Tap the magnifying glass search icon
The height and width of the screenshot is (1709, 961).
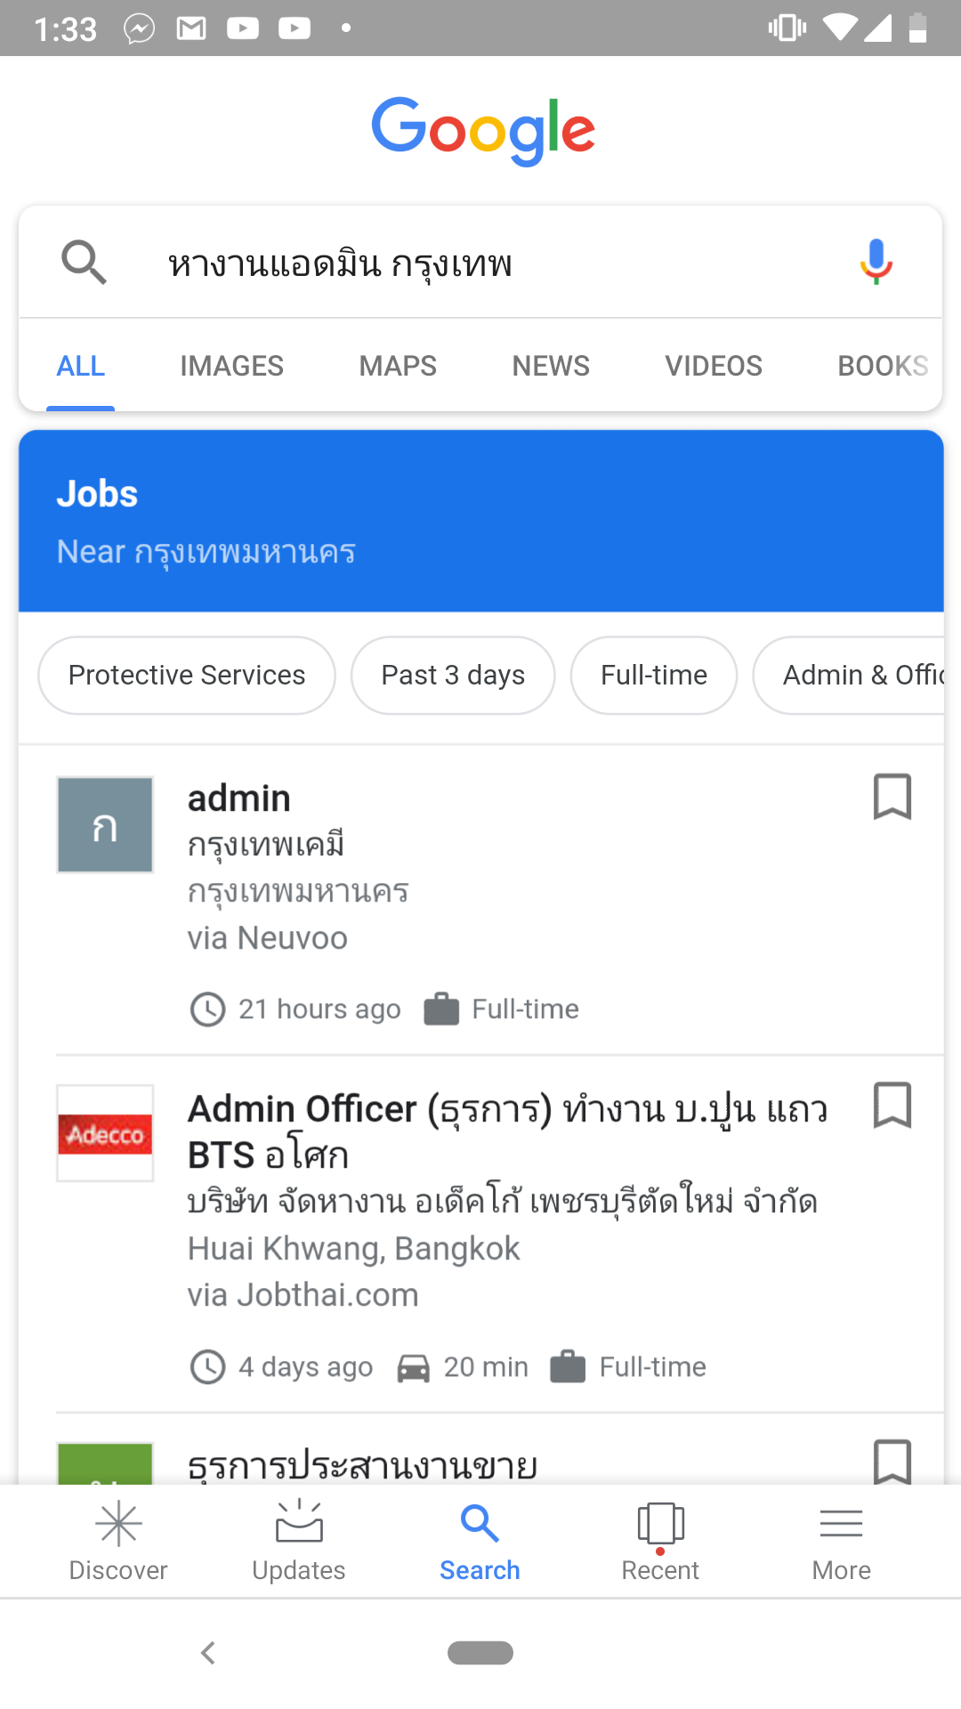point(84,262)
